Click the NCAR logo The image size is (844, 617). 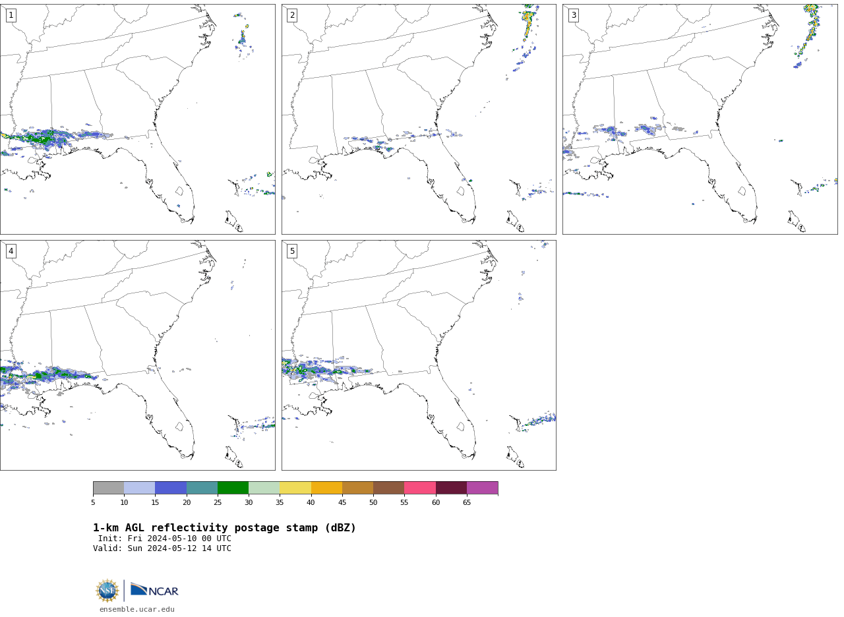coord(154,590)
